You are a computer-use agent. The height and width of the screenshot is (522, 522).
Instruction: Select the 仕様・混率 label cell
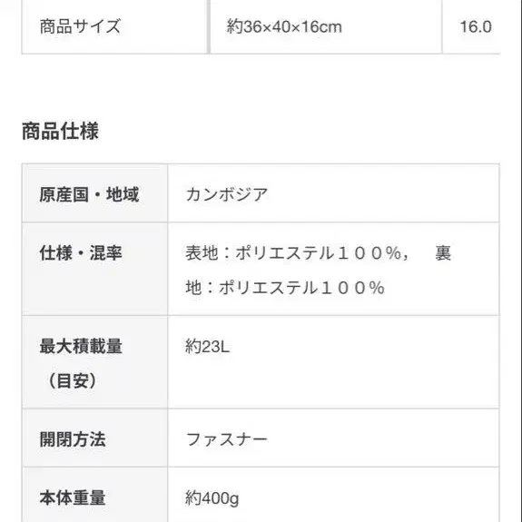(95, 269)
